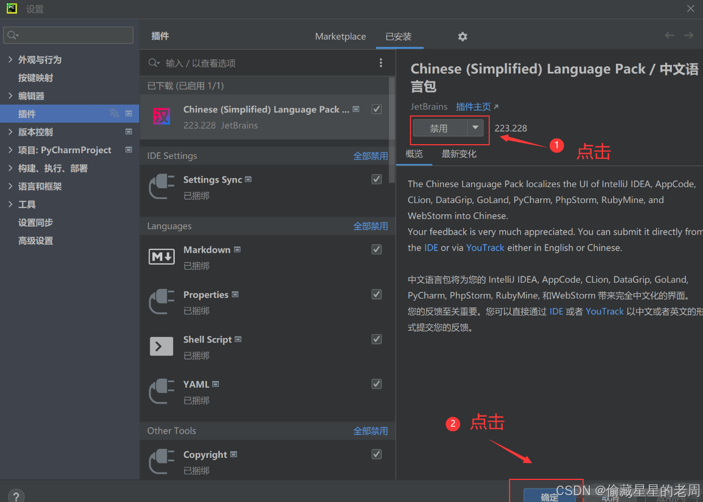Viewport: 703px width, 502px height.
Task: Toggle the Settings Sync checkbox
Action: (377, 179)
